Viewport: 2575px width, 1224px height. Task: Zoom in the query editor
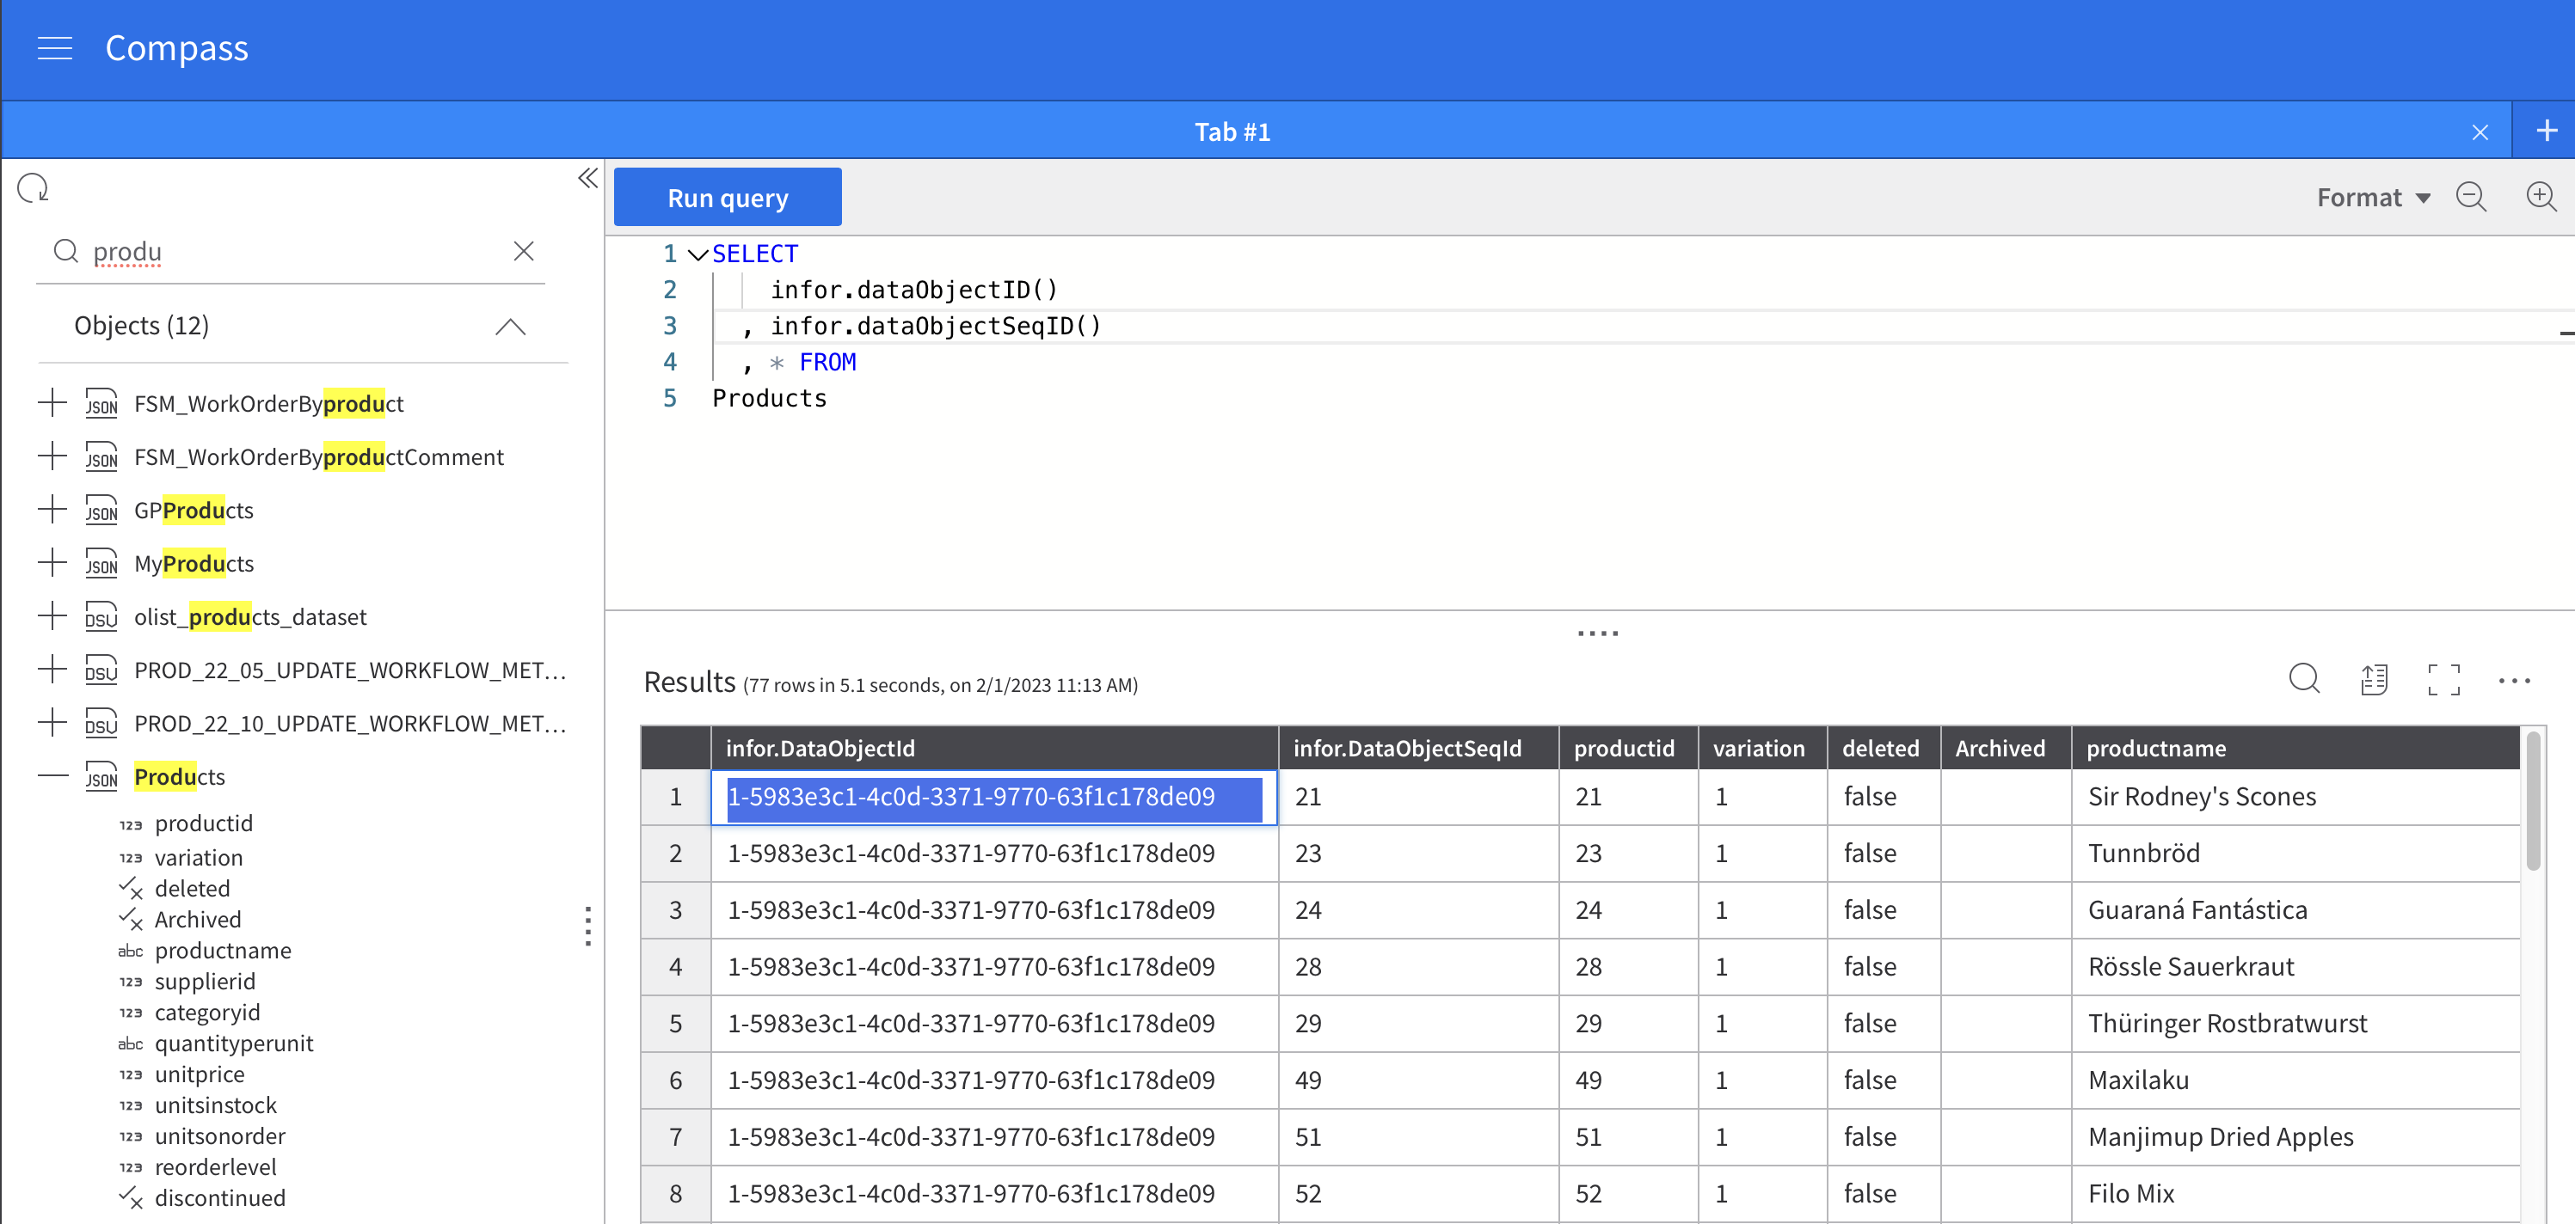coord(2540,197)
